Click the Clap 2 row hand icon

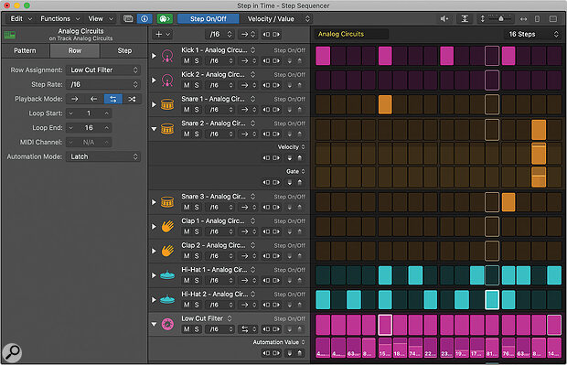pos(167,251)
